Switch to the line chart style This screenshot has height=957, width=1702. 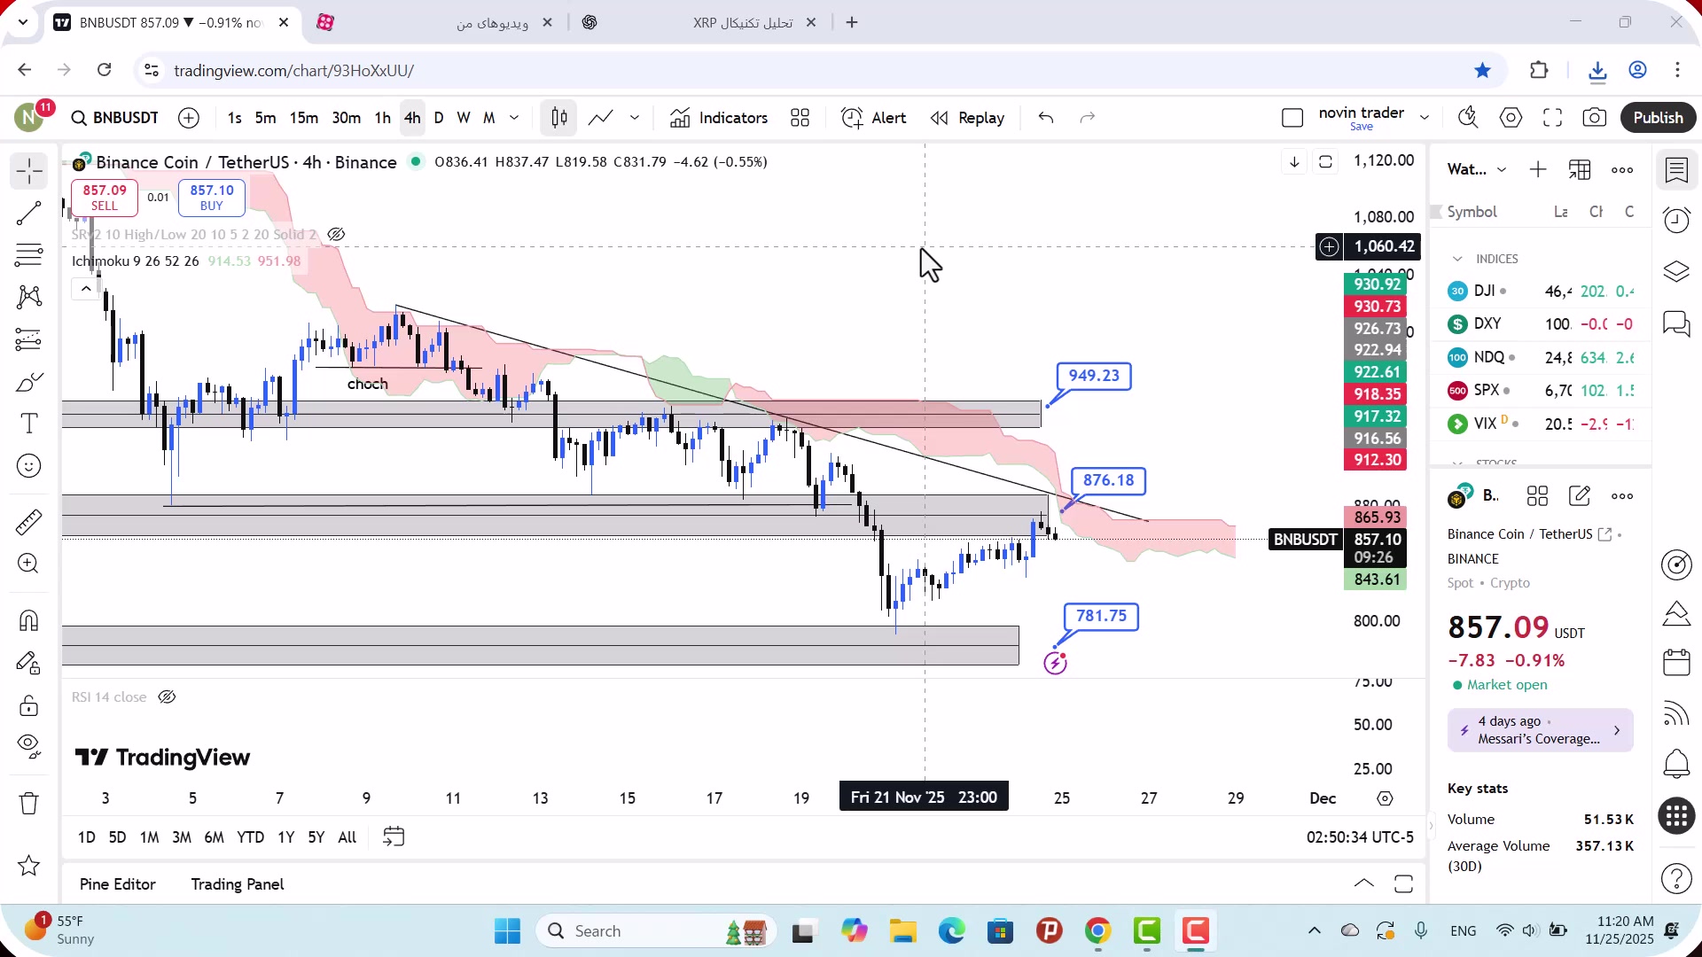600,118
